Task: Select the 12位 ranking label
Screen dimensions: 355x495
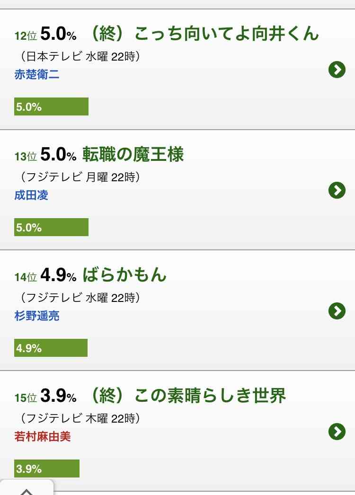Action: [26, 35]
